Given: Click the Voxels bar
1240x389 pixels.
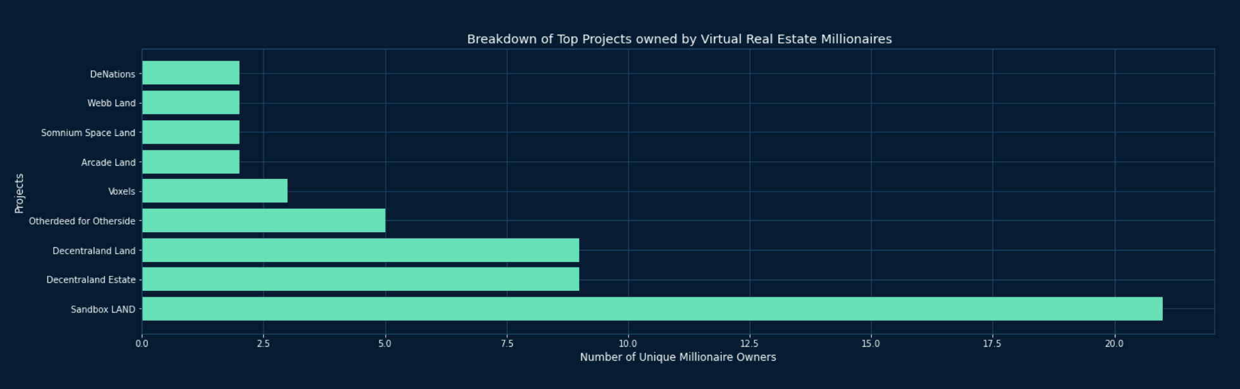Looking at the screenshot, I should [215, 191].
